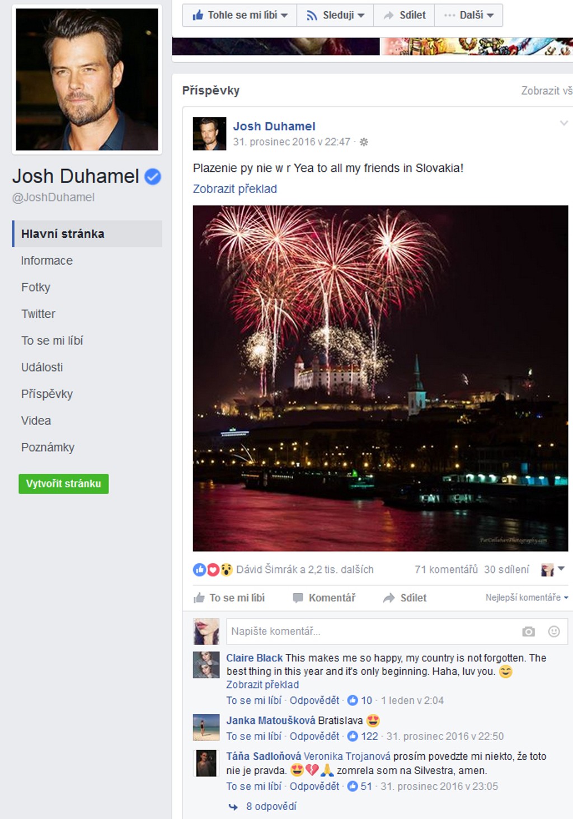Viewport: 573px width, 819px height.
Task: Click the public globe icon beside the post date
Action: (x=364, y=142)
